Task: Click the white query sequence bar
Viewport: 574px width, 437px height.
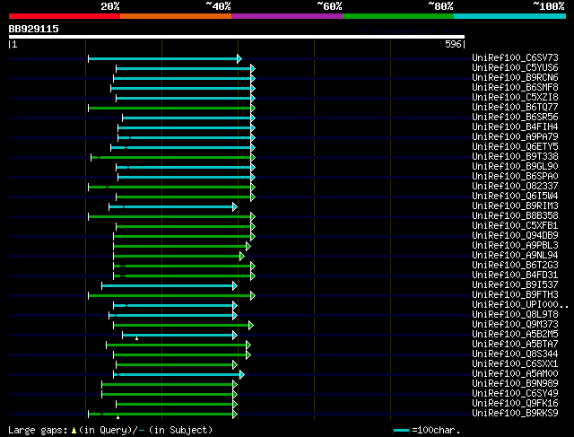Action: (237, 37)
